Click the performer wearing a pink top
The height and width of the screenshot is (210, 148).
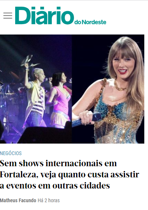60,100
